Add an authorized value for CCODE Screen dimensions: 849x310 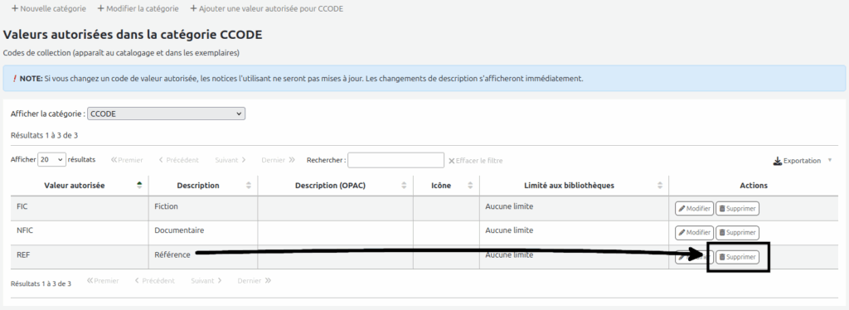[x=266, y=8]
